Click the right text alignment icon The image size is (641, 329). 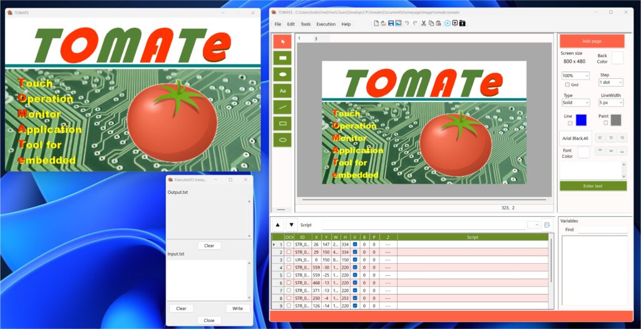click(x=622, y=138)
